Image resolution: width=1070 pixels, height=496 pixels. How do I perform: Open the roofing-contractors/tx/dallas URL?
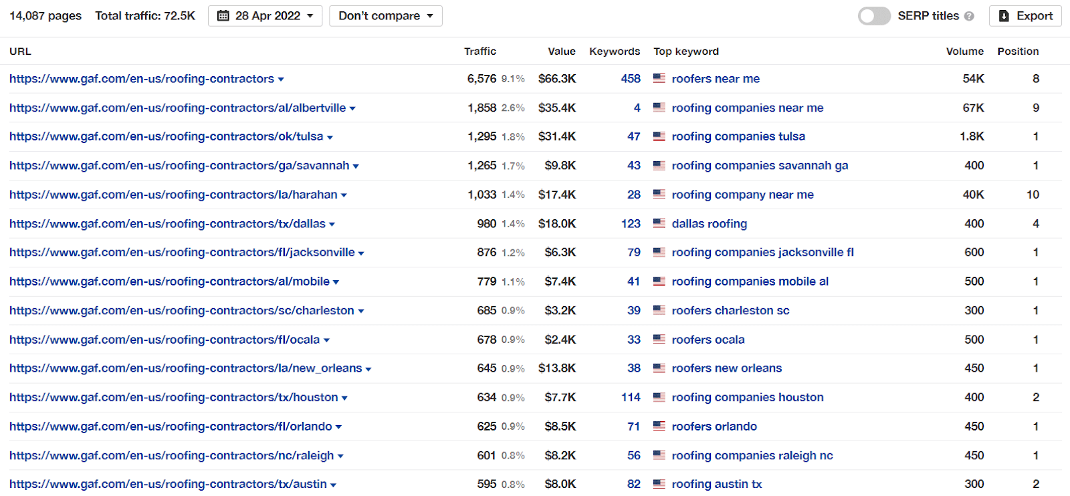(x=167, y=224)
